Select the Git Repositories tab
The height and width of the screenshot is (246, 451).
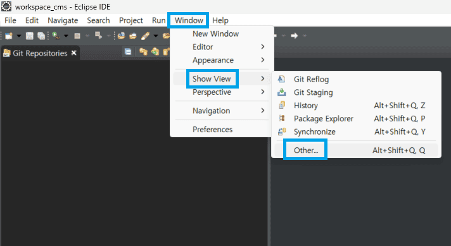coord(41,53)
